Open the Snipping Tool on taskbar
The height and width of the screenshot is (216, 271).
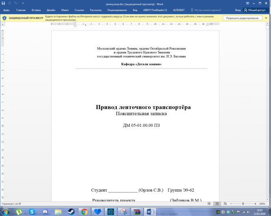pos(124,212)
